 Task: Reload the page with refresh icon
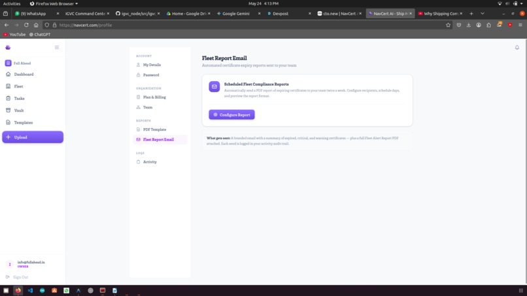pos(26,25)
